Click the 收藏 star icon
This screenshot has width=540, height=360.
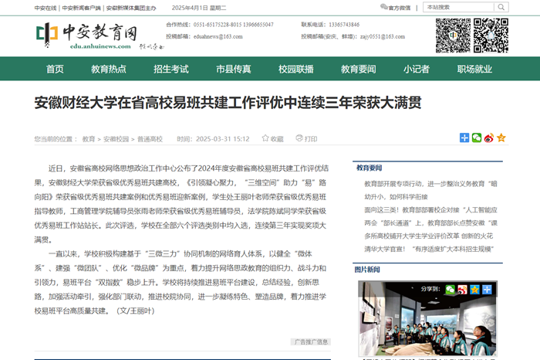(265, 139)
